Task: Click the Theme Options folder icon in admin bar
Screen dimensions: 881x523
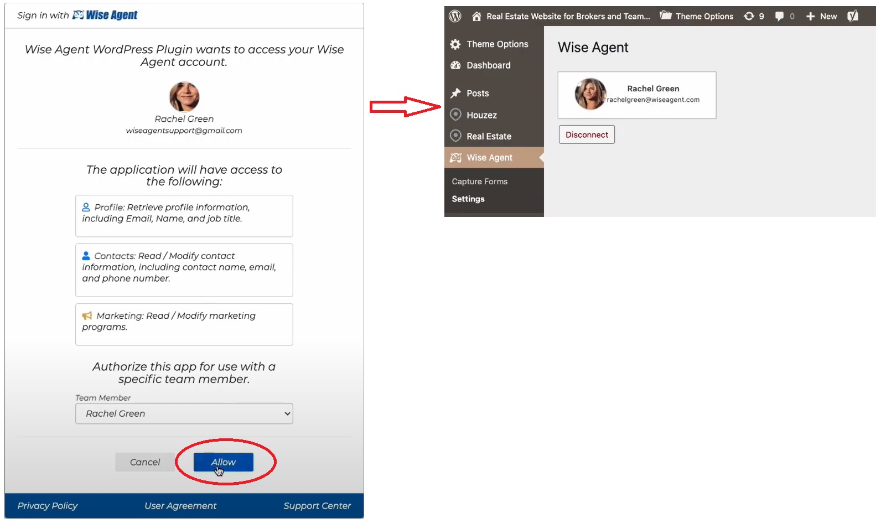Action: point(666,15)
